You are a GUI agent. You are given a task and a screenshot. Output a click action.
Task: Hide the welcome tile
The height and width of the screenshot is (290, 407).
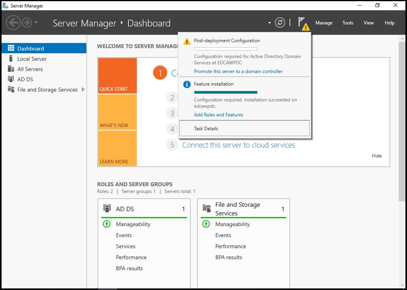pos(377,156)
